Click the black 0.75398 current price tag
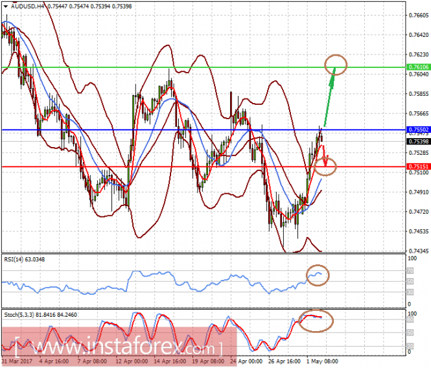 [418, 141]
